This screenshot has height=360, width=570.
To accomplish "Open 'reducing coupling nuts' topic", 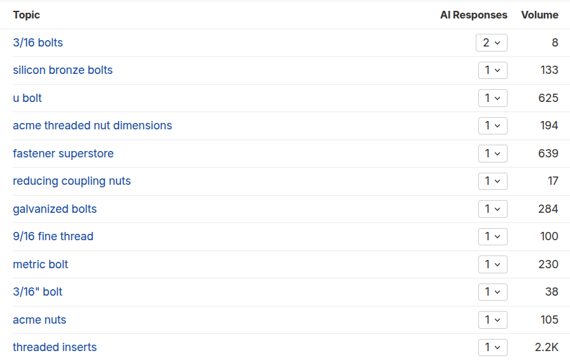I will coord(71,181).
